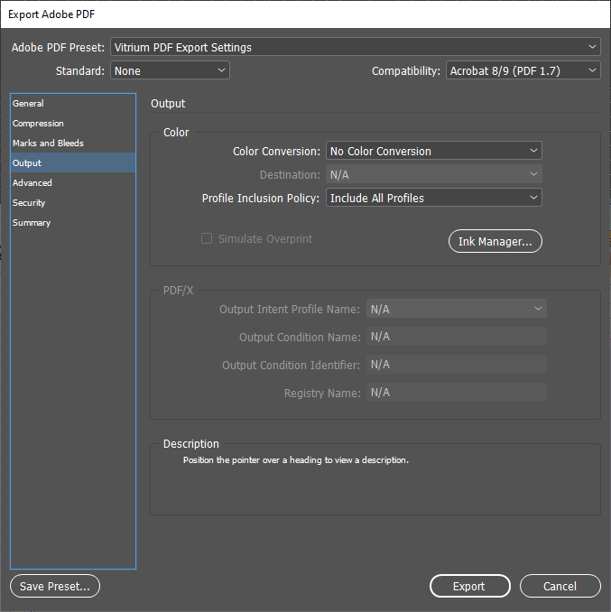611x612 pixels.
Task: Open the Compatibility dropdown
Action: click(x=523, y=70)
